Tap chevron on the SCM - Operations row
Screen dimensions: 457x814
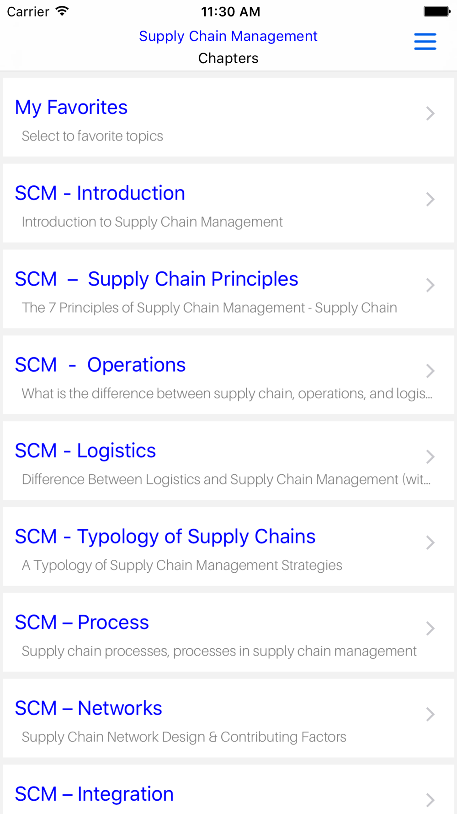tap(430, 371)
